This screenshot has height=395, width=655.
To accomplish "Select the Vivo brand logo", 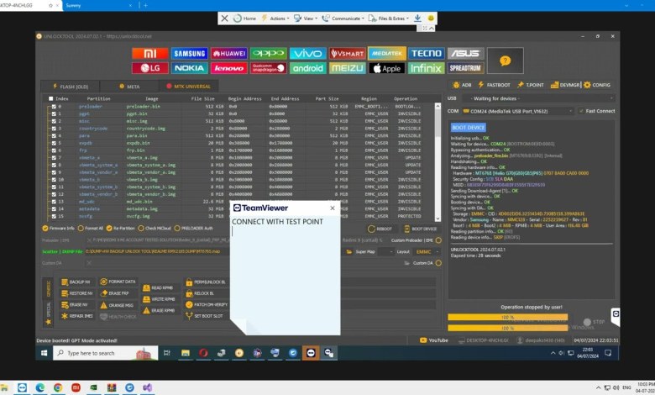I will pyautogui.click(x=308, y=54).
